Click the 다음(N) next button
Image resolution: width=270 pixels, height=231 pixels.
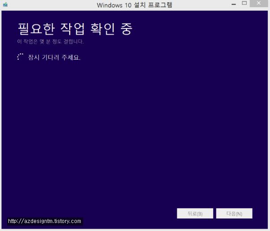coord(234,214)
